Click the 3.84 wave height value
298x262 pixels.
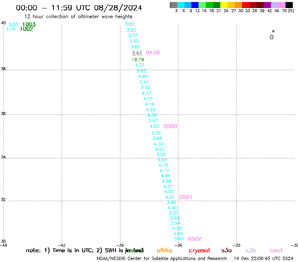tap(157, 139)
